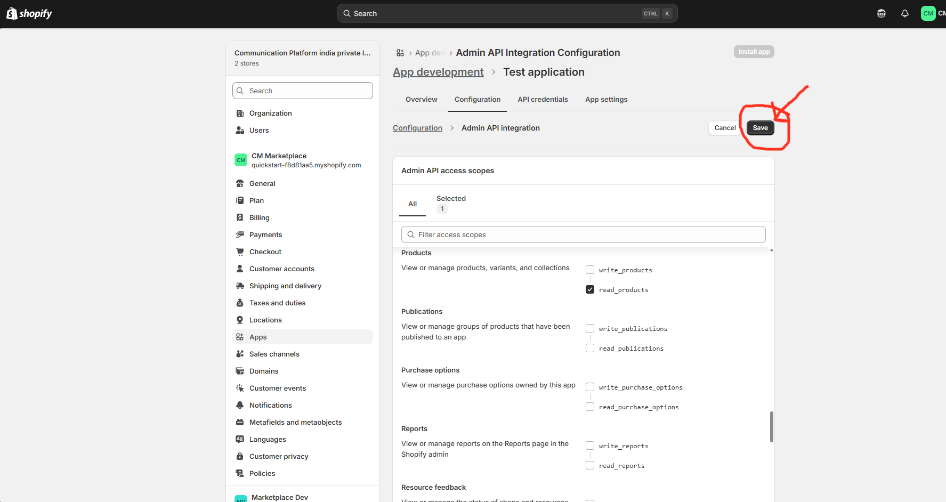Click the CM account avatar in top bar
946x502 pixels.
coord(928,13)
